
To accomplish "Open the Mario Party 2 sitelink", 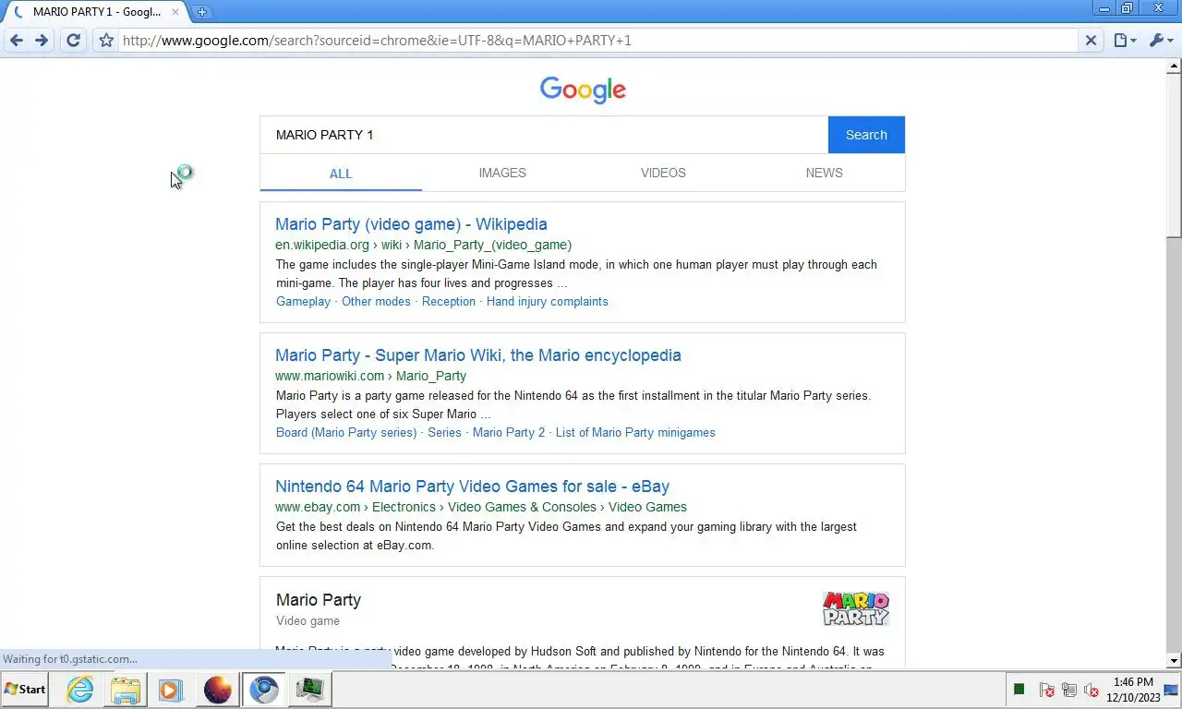I will coord(509,433).
